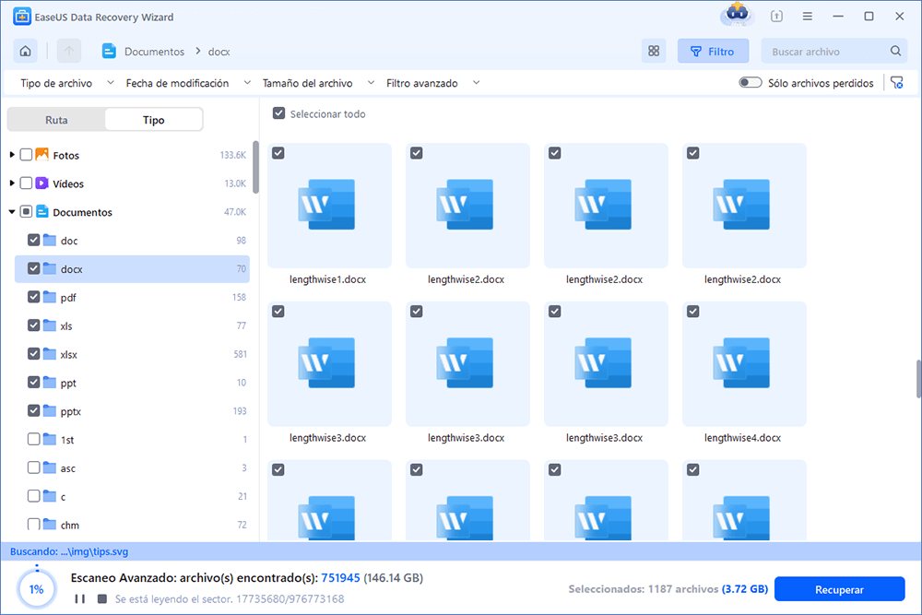Click the Buscando tips.svg status text
The width and height of the screenshot is (922, 615).
click(69, 551)
